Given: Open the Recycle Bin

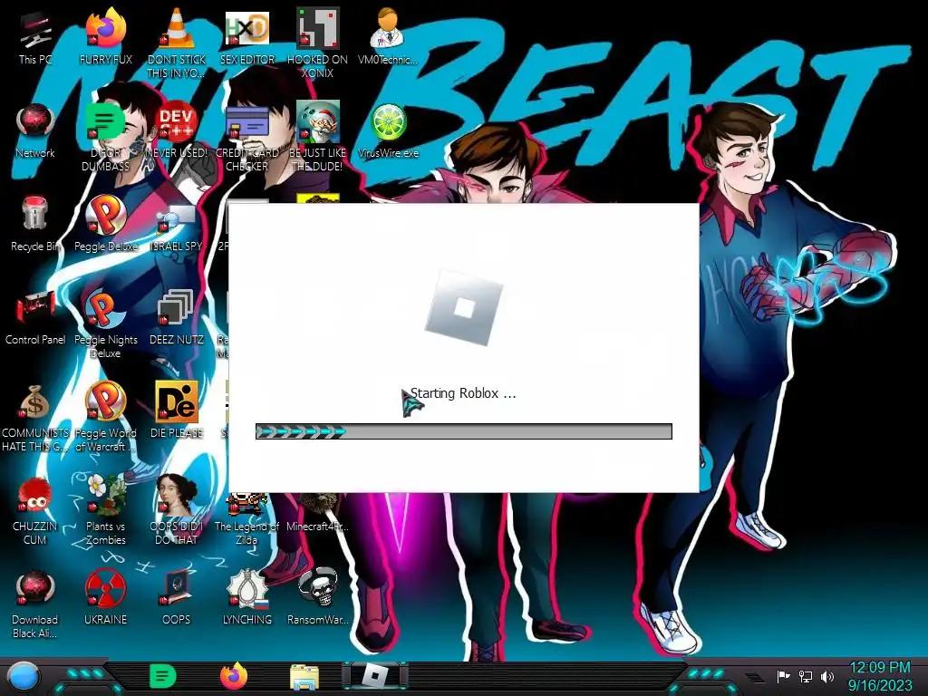Looking at the screenshot, I should [x=35, y=225].
